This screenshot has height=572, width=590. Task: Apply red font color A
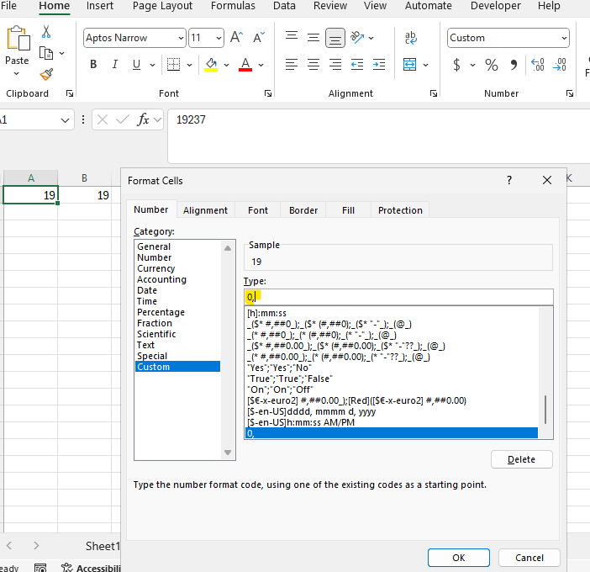tap(245, 65)
